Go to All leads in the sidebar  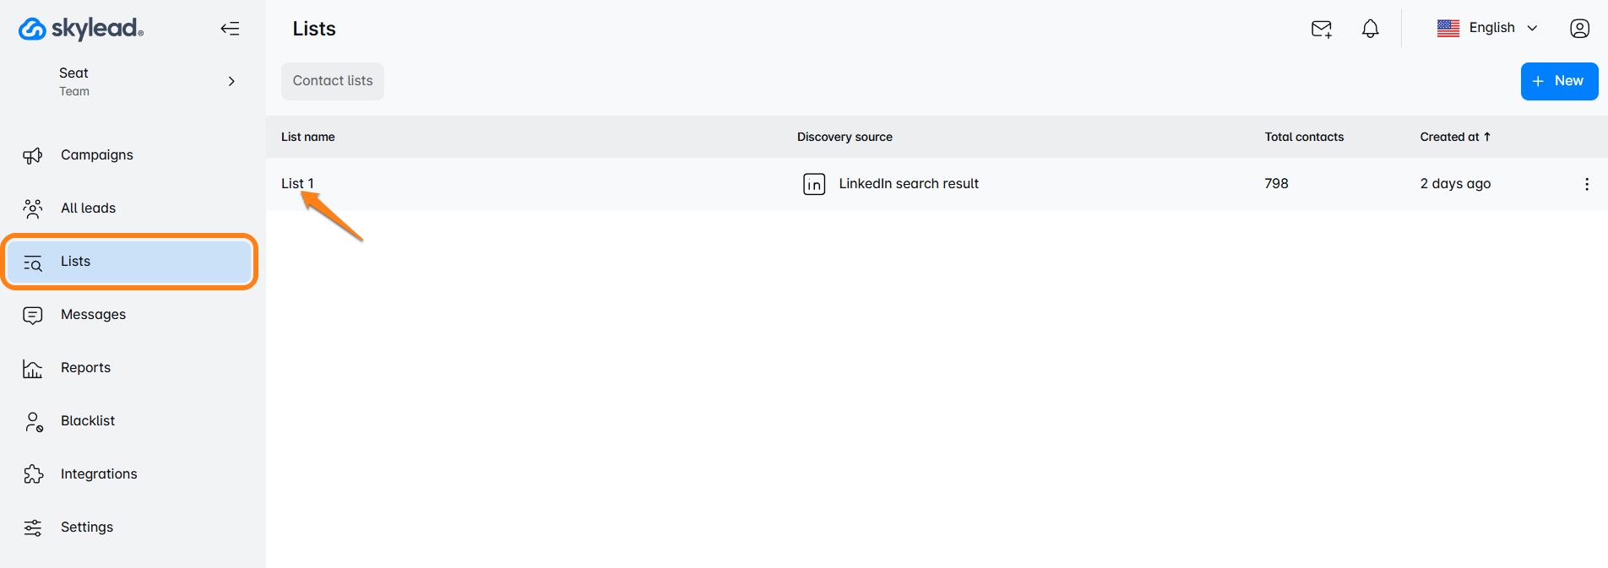click(88, 208)
